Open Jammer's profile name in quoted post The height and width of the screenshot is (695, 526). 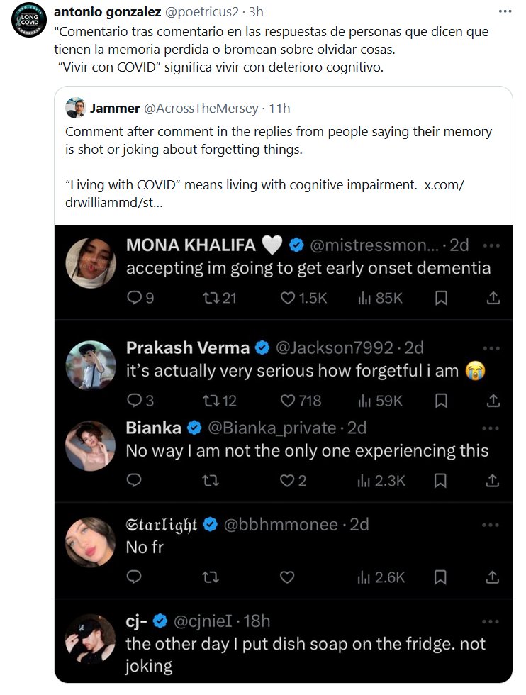pyautogui.click(x=113, y=109)
